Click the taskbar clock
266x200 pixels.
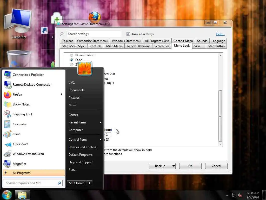click(253, 195)
